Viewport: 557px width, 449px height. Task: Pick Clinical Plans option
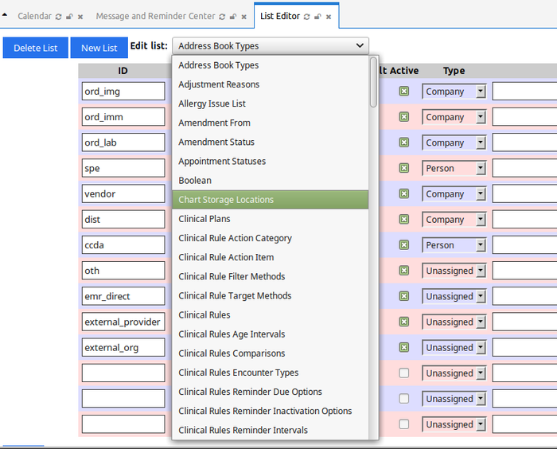(271, 219)
